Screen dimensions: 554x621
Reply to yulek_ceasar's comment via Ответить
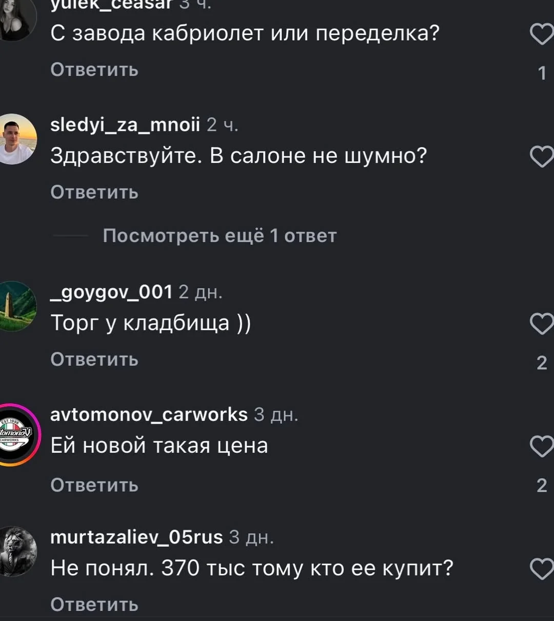[94, 69]
